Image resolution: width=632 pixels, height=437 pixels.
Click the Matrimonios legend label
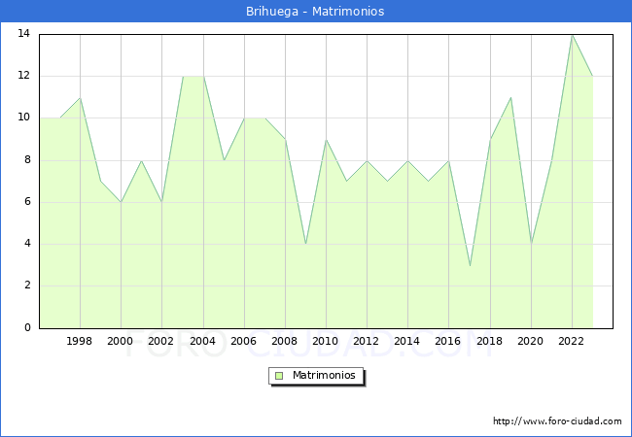pyautogui.click(x=324, y=375)
